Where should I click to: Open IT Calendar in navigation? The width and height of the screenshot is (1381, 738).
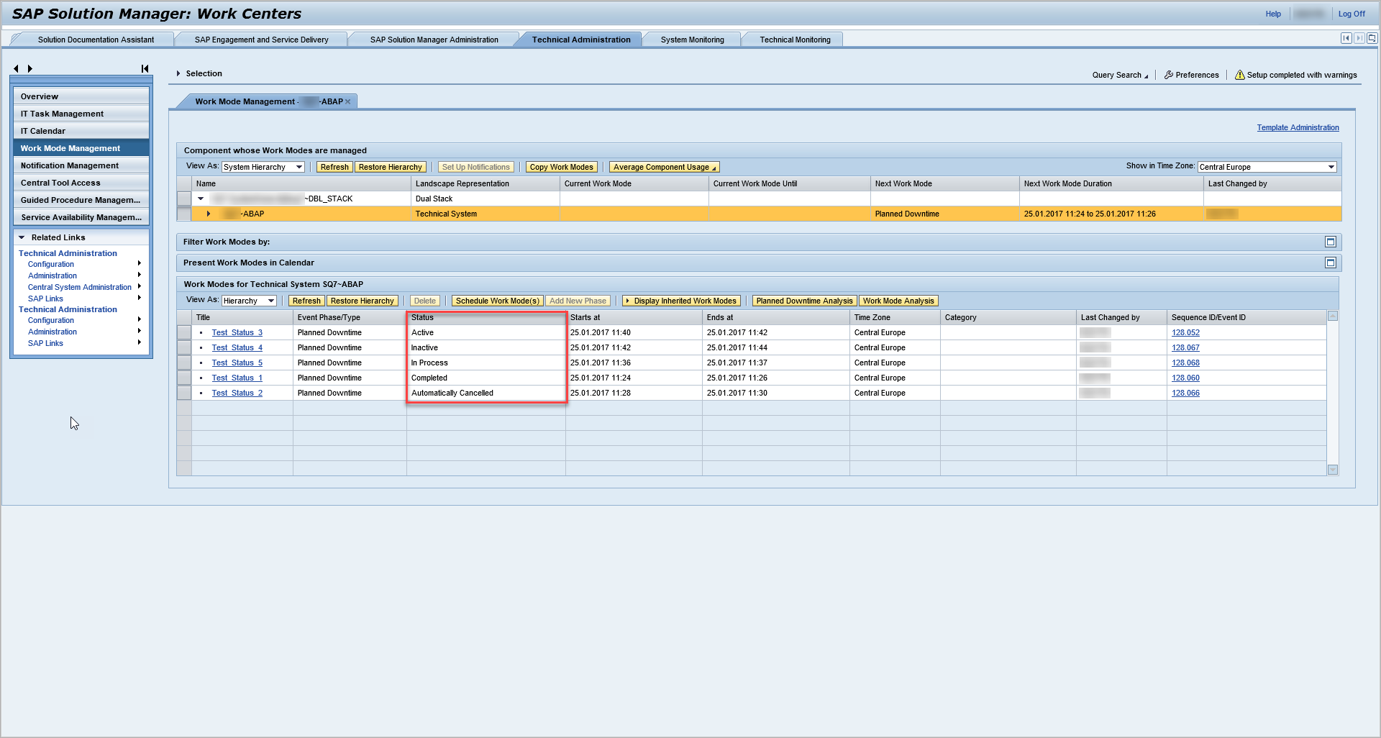coord(81,131)
